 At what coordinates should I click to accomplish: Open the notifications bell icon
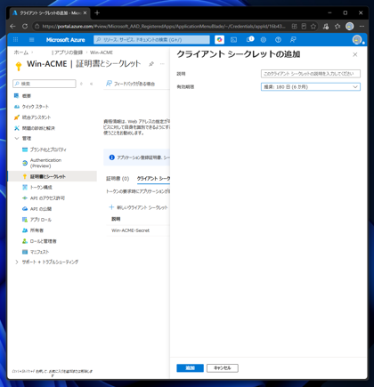(250, 39)
